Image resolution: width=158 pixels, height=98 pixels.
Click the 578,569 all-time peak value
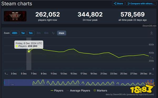132,14
